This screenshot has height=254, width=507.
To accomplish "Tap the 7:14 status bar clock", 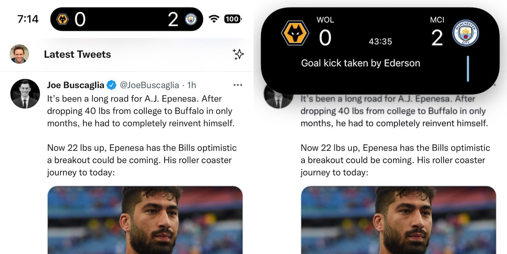I will tap(28, 19).
